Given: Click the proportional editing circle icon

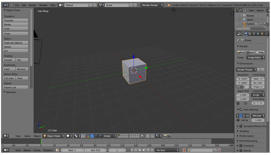Looking at the screenshot, I should [x=148, y=136].
